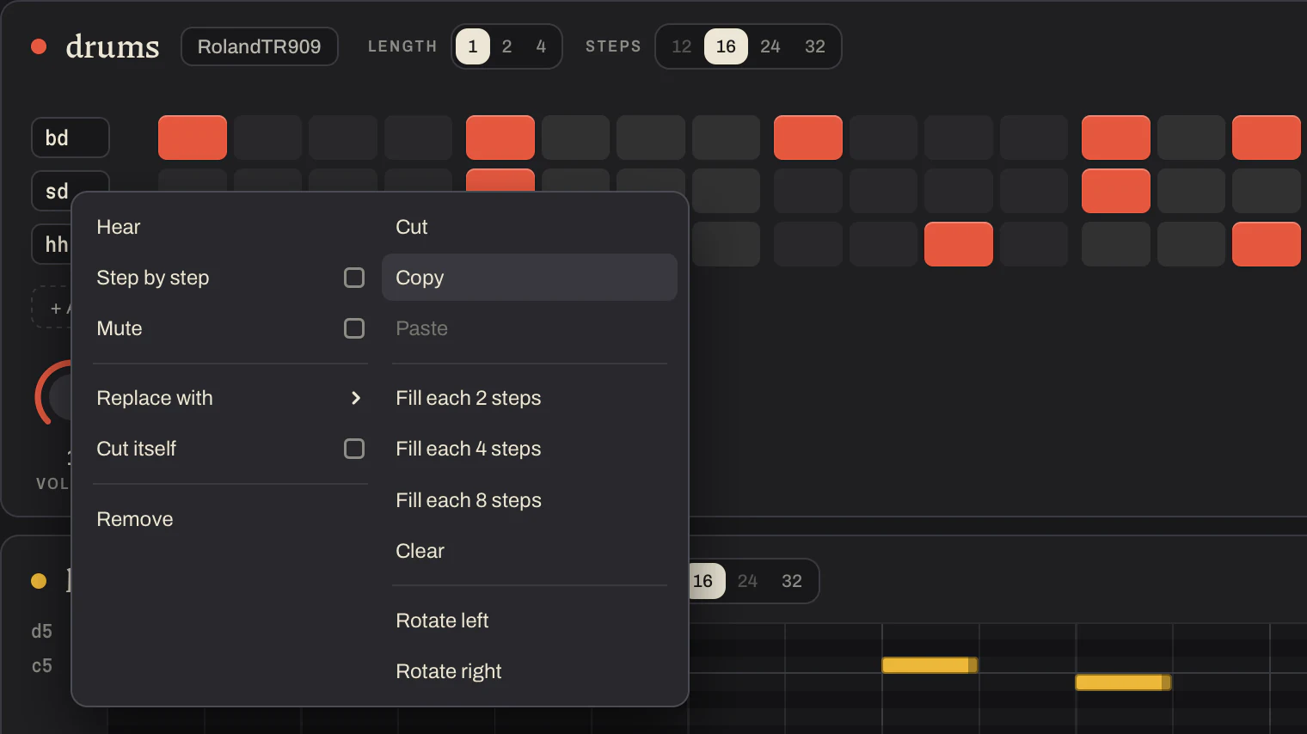Image resolution: width=1307 pixels, height=734 pixels.
Task: Set drums length to 4
Action: pos(541,46)
